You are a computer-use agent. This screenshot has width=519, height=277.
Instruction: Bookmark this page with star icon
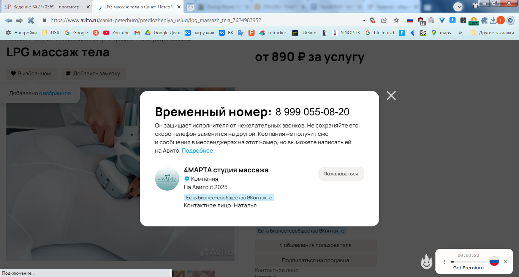coord(396,20)
